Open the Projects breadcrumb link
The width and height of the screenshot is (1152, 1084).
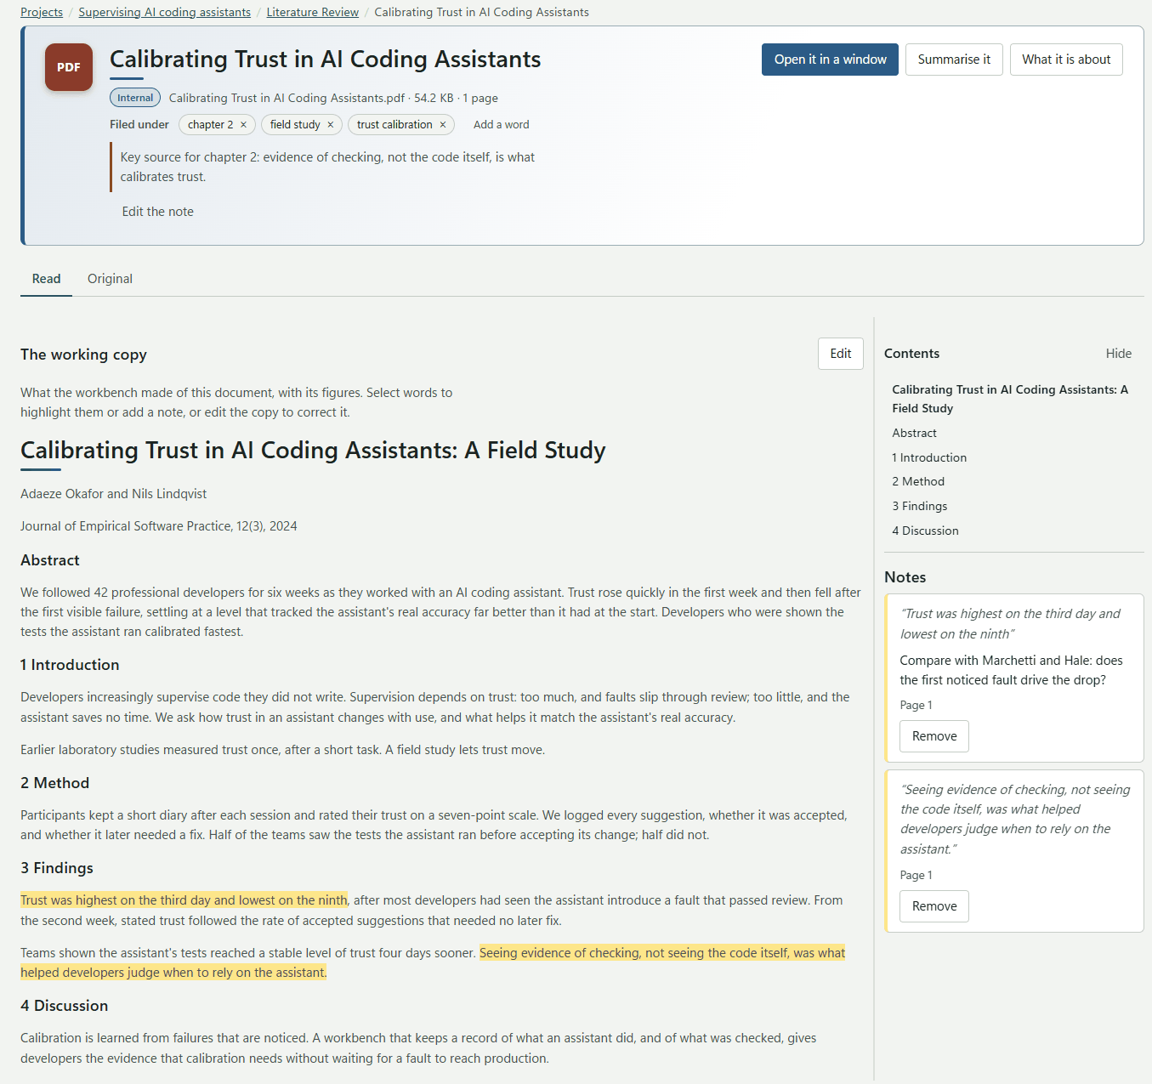(x=42, y=12)
